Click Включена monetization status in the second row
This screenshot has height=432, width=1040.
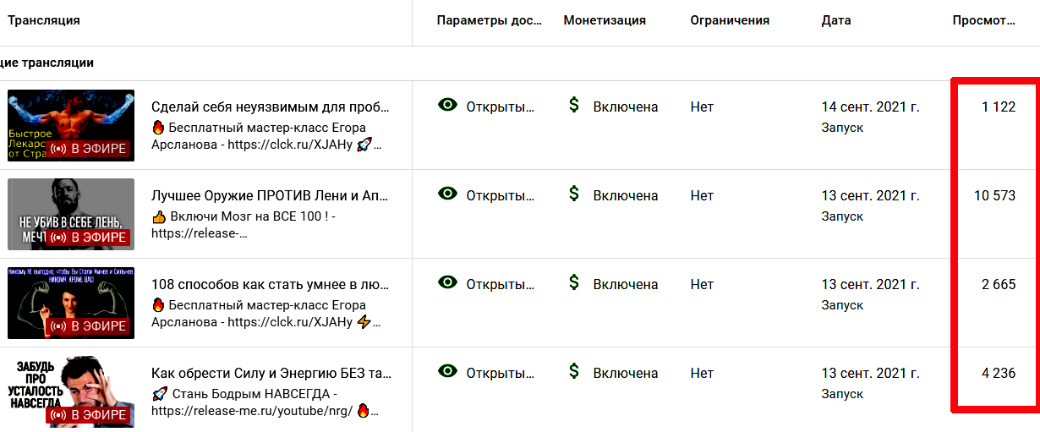626,195
